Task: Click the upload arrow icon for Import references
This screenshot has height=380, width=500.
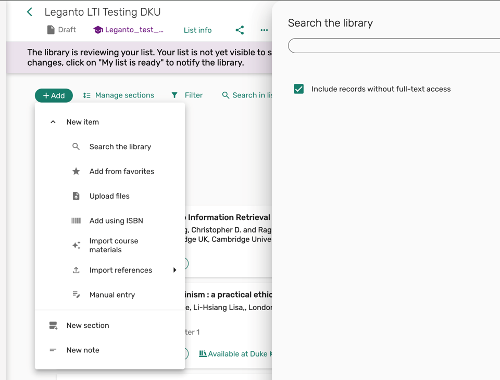Action: (76, 270)
